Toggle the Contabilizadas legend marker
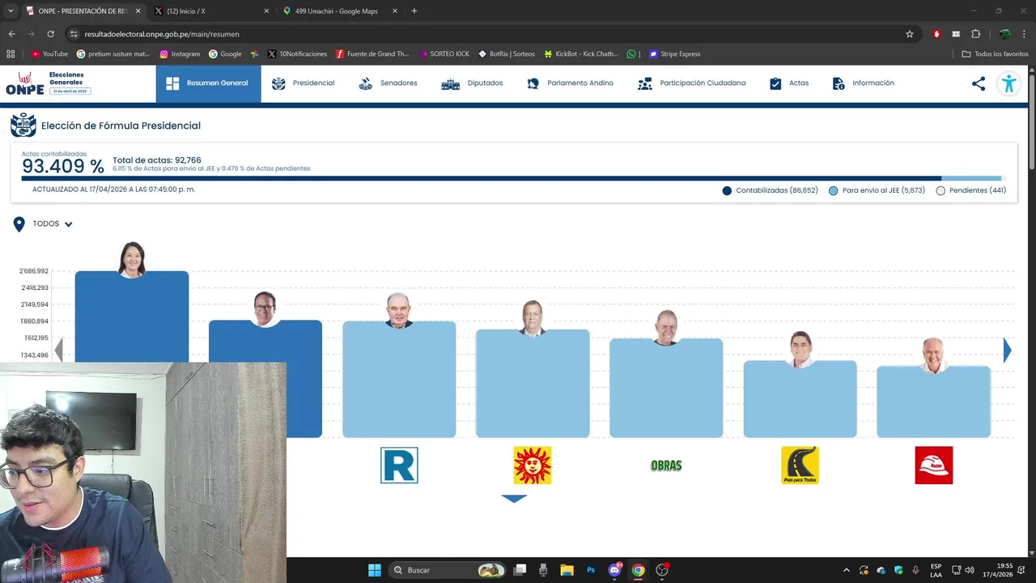This screenshot has width=1036, height=583. pos(727,190)
